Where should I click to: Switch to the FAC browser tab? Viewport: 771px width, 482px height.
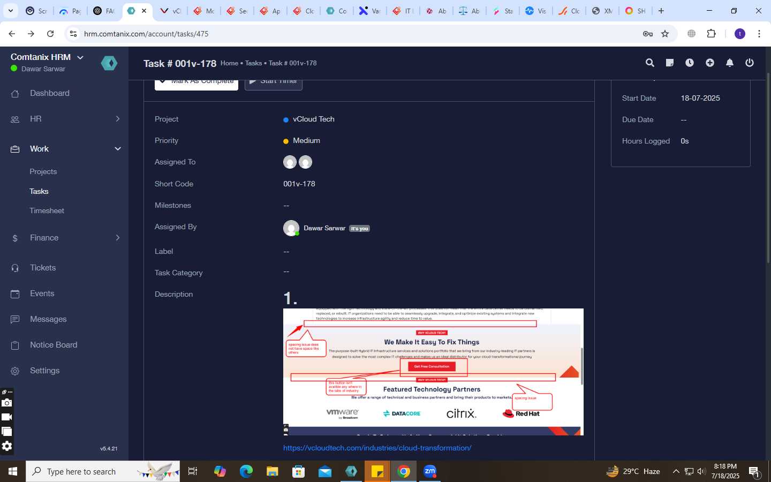tap(104, 11)
